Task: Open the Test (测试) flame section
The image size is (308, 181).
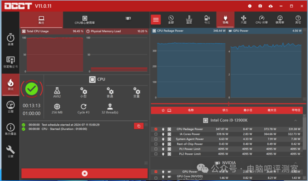Action: (11, 85)
